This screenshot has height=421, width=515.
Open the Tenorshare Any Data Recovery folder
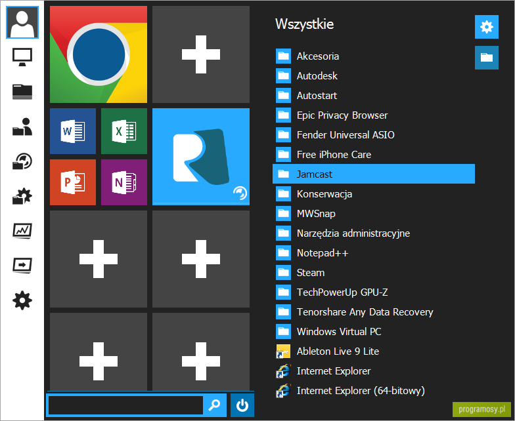374,312
